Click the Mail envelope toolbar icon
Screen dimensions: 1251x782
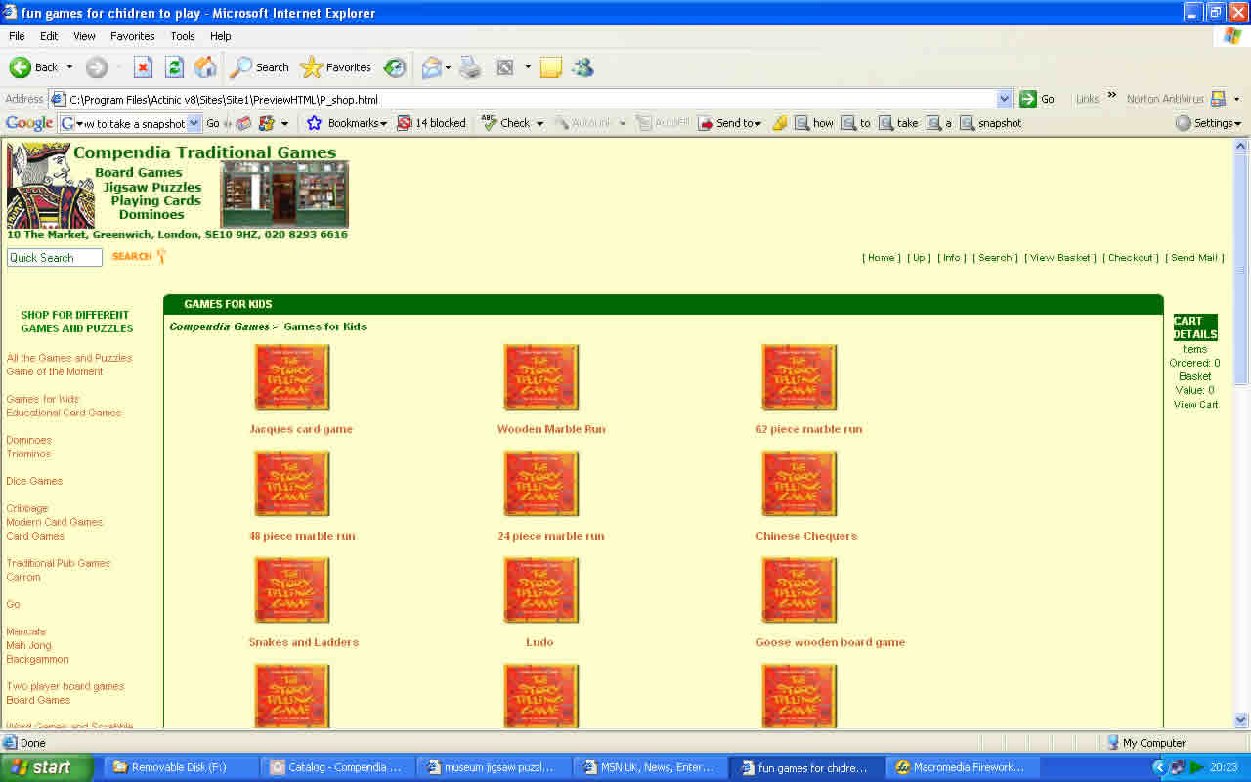pos(431,67)
